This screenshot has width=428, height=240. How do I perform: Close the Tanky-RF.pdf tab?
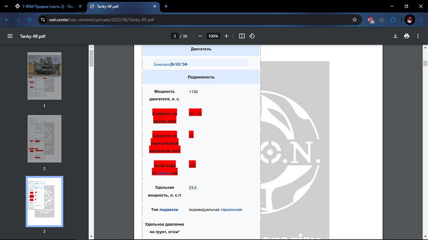coord(155,6)
